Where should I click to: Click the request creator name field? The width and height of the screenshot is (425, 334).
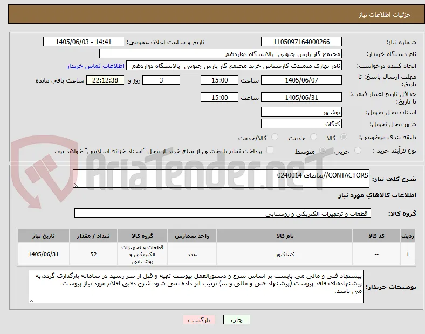tap(234, 66)
